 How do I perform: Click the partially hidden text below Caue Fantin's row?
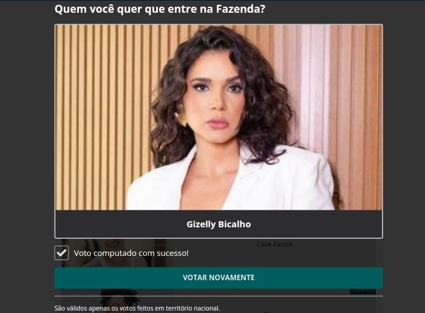[274, 312]
